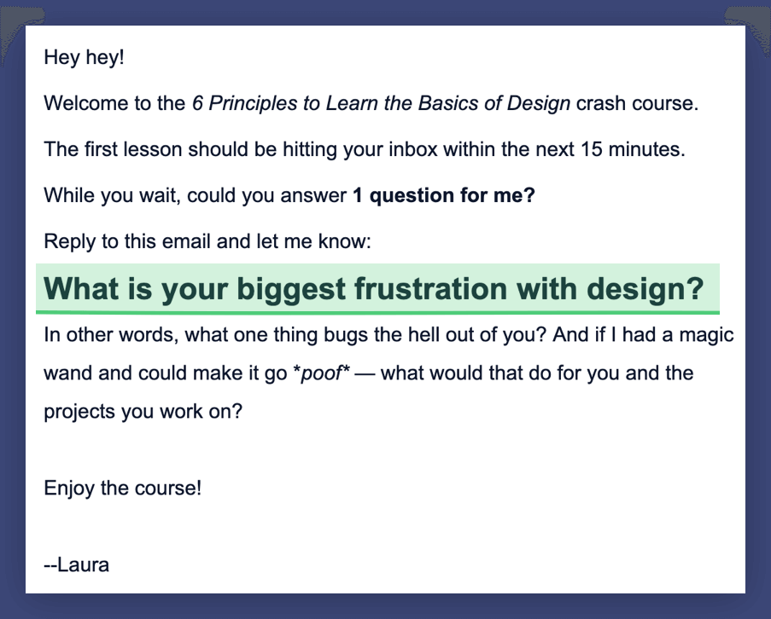
Task: Click the "In other words" paragraph opening
Action: point(111,335)
